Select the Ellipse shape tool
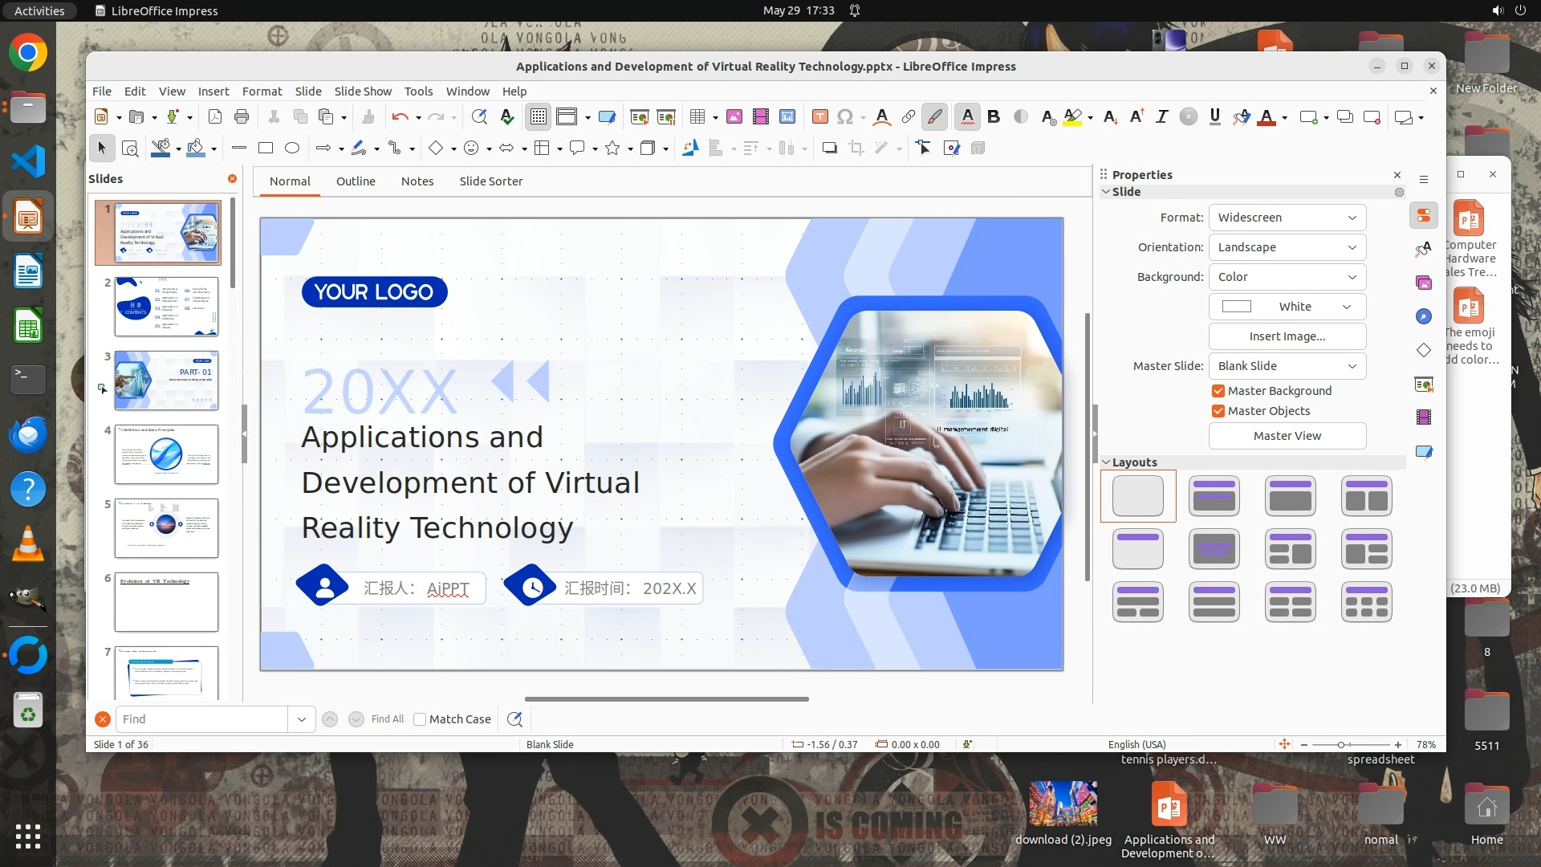 pos(292,148)
